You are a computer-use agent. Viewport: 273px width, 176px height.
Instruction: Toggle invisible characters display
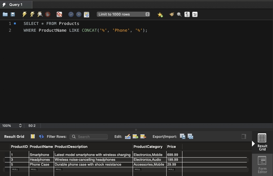point(187,14)
